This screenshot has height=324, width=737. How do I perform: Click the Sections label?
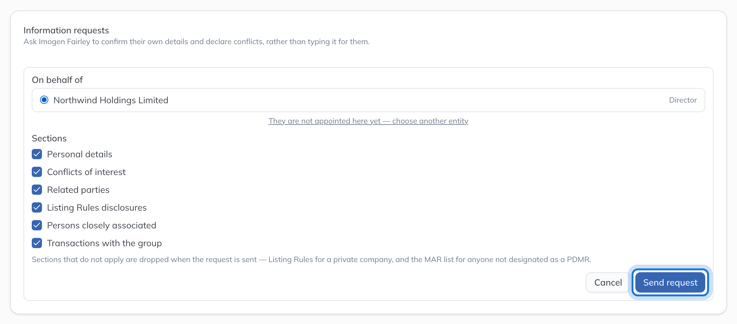[x=49, y=138]
